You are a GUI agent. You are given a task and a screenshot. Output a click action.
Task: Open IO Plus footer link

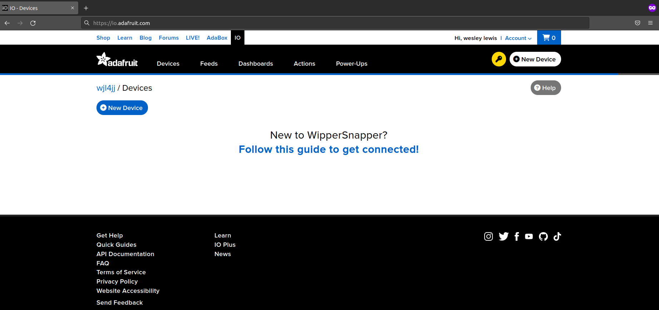point(225,245)
